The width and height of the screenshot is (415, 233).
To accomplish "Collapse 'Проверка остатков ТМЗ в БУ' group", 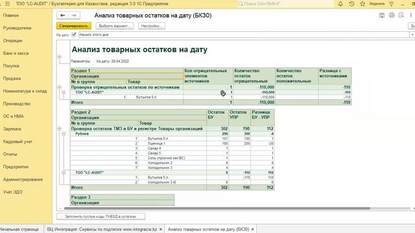I will click(x=60, y=129).
